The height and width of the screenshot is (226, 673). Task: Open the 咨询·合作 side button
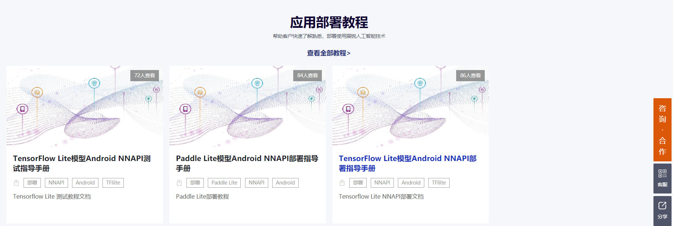(662, 130)
